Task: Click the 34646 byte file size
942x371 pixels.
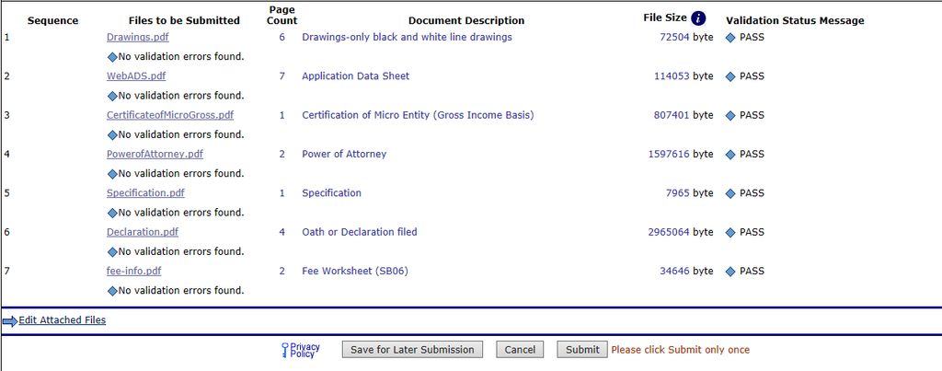Action: 686,272
